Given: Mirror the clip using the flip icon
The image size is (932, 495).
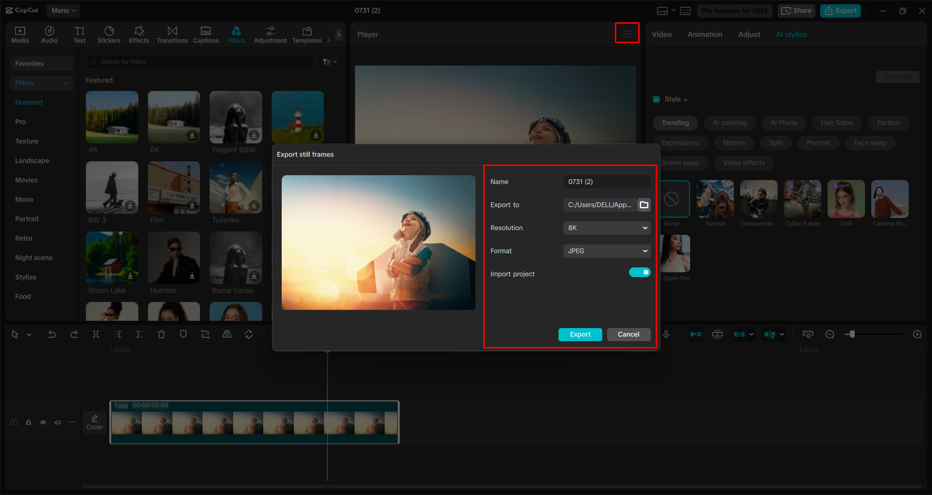Looking at the screenshot, I should 227,334.
